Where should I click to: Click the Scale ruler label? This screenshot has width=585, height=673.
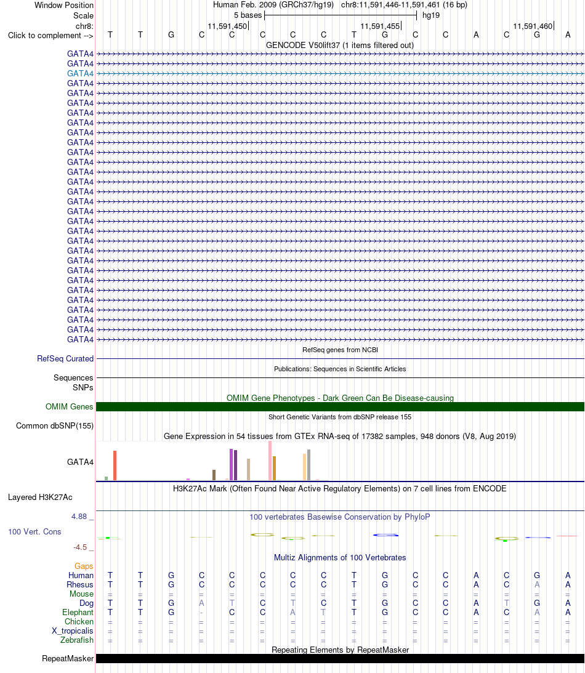tap(83, 15)
